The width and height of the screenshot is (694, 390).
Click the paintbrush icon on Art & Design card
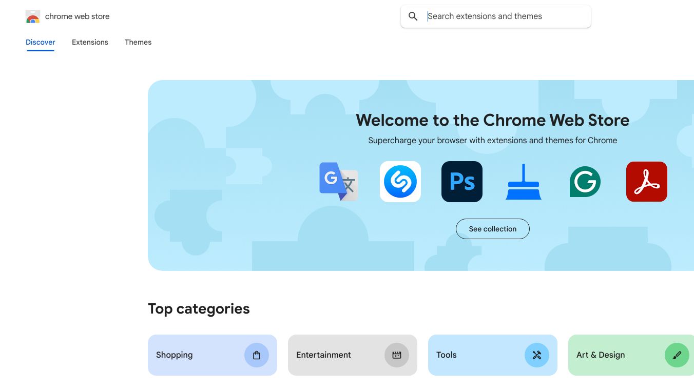[677, 355]
